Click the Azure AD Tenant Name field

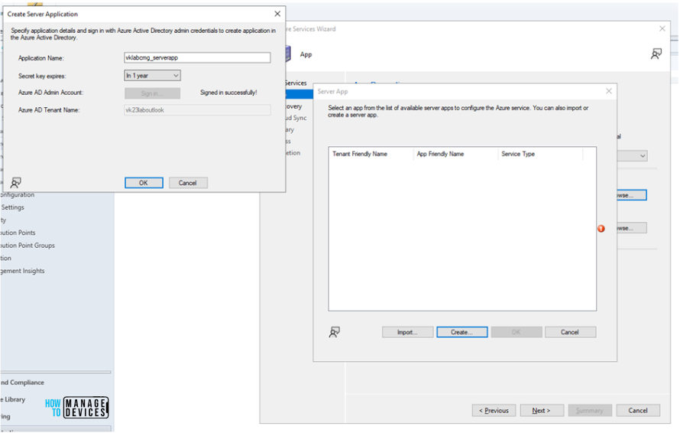(197, 110)
